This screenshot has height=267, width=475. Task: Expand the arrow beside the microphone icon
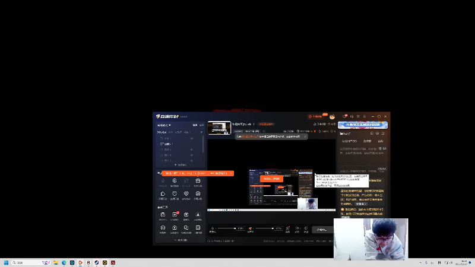pyautogui.click(x=216, y=228)
